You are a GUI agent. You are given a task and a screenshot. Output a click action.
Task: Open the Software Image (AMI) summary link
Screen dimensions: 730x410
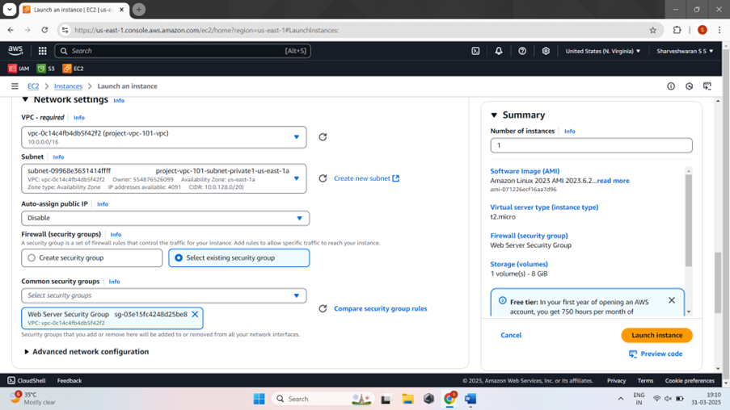point(525,171)
